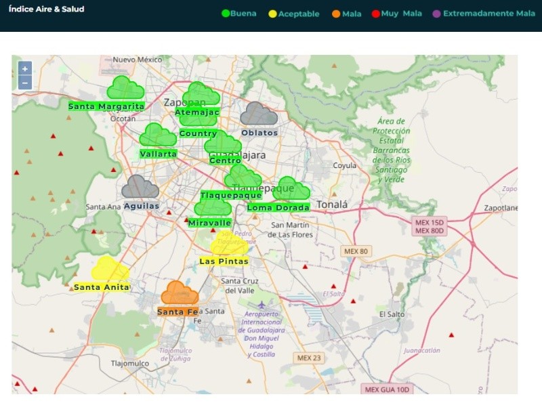
Task: Open the Vallarta station cloud marker
Action: tap(157, 135)
